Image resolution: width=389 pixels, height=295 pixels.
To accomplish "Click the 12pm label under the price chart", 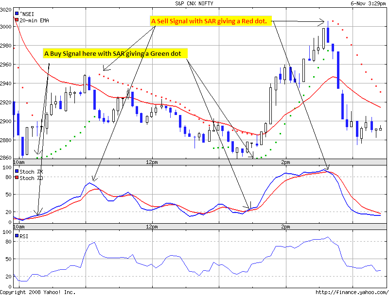I will pyautogui.click(x=152, y=163).
